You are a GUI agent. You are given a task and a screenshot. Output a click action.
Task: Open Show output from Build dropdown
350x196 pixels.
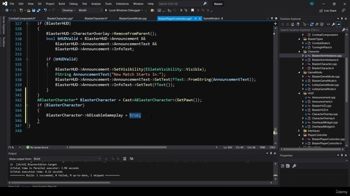(67, 158)
